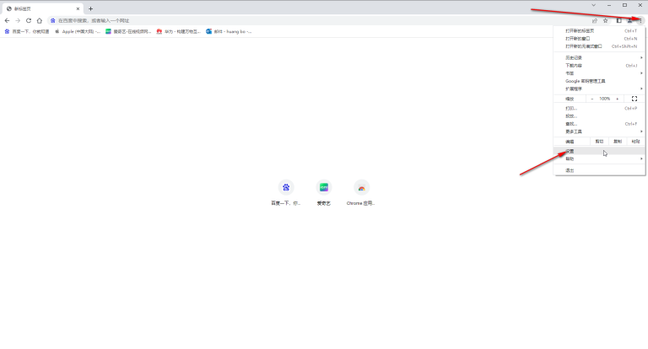Screen dimensions: 648x349
Task: Expand the More tools submenu
Action: pos(599,132)
